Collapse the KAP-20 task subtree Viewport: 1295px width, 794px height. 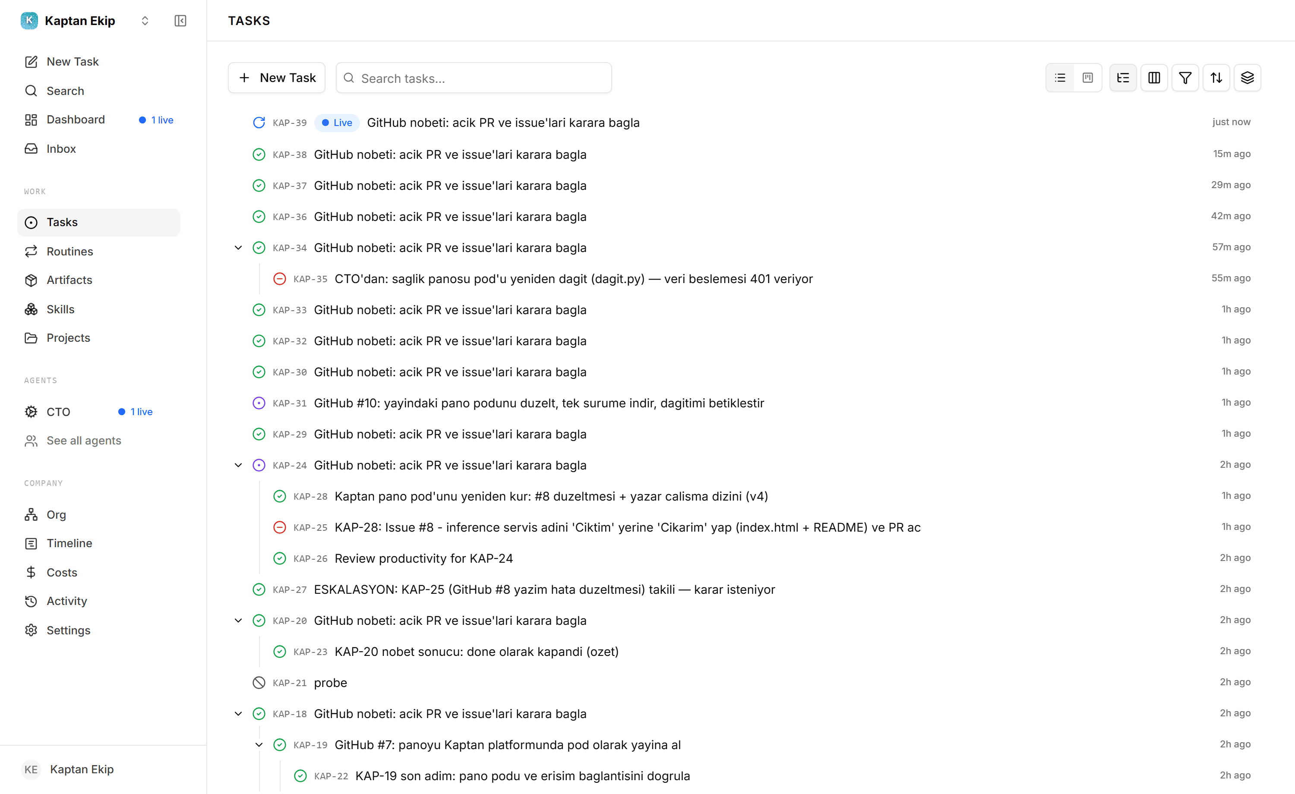click(238, 621)
